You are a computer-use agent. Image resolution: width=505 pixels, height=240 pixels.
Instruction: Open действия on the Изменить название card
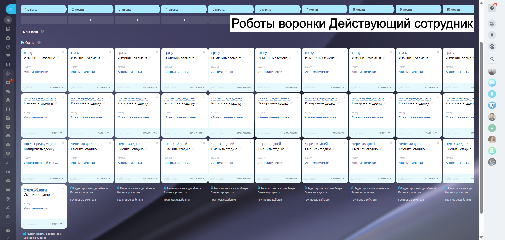point(29,87)
